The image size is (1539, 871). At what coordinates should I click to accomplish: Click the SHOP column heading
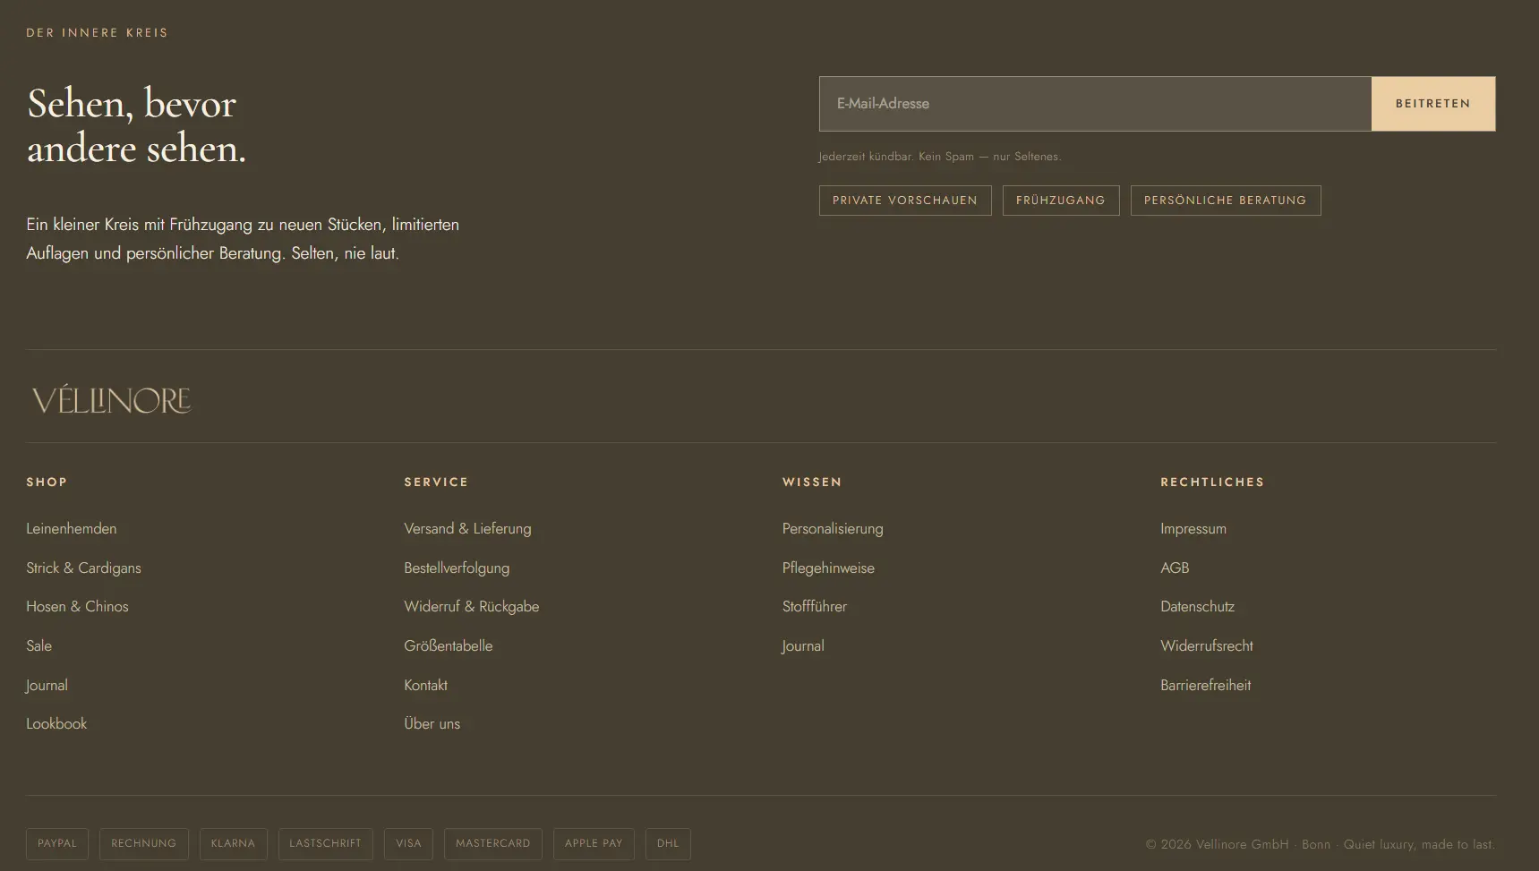click(x=47, y=482)
